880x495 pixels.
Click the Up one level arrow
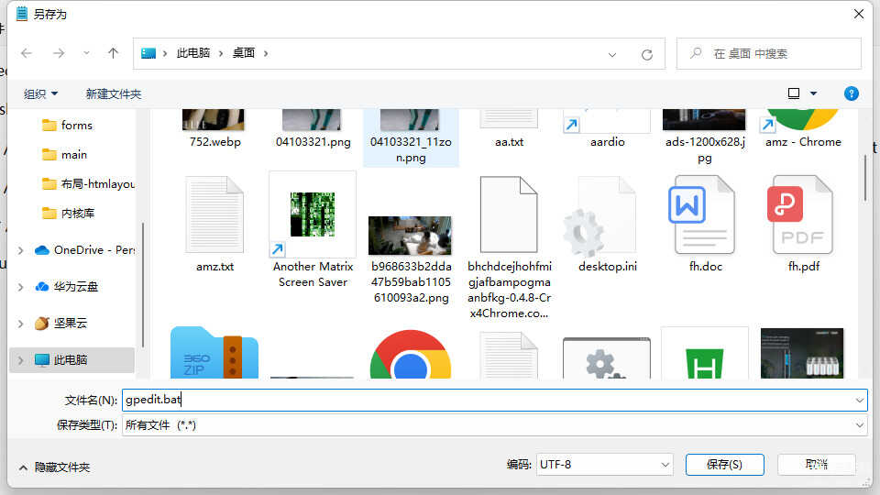click(114, 53)
